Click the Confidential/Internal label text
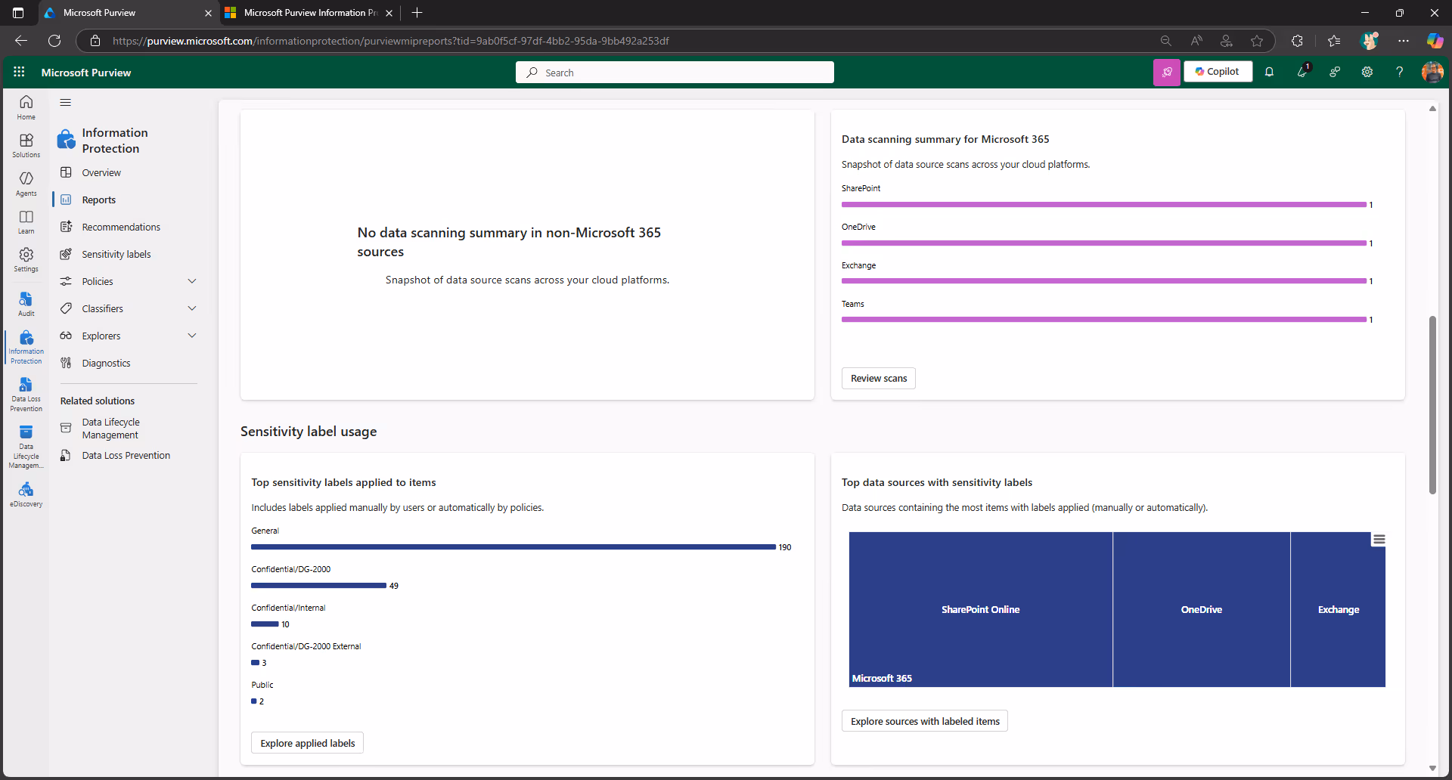Image resolution: width=1452 pixels, height=780 pixels. pos(288,608)
